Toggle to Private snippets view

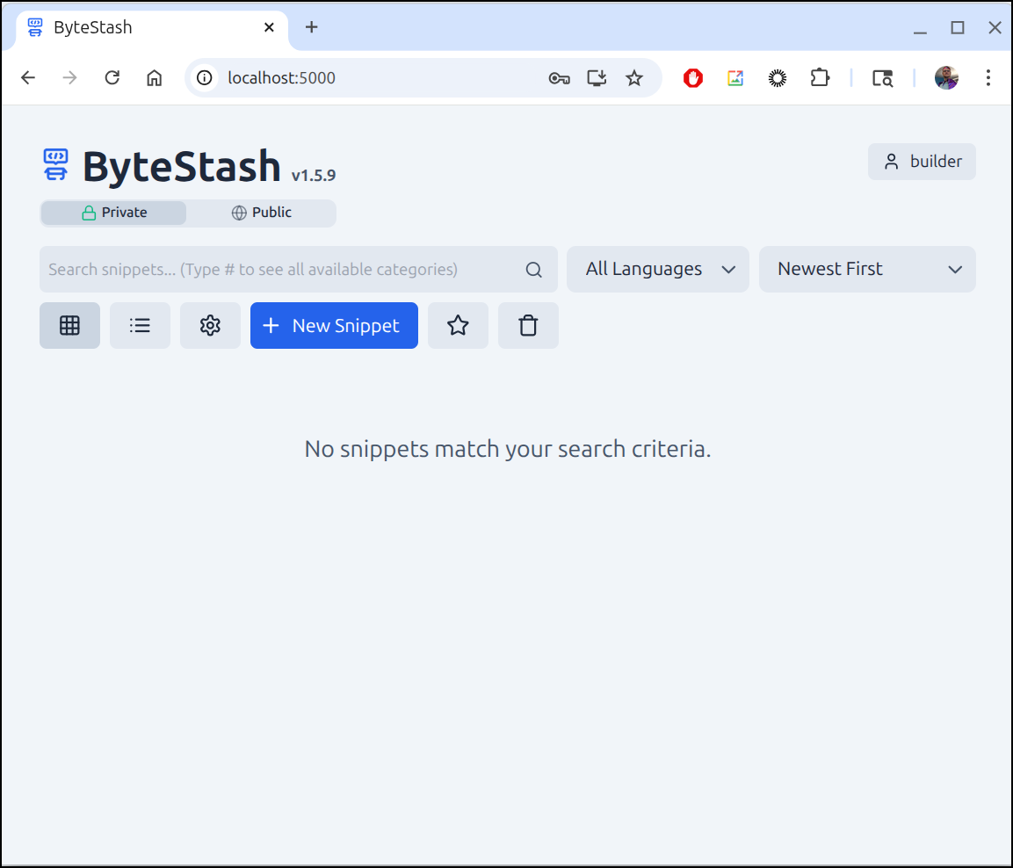coord(114,213)
